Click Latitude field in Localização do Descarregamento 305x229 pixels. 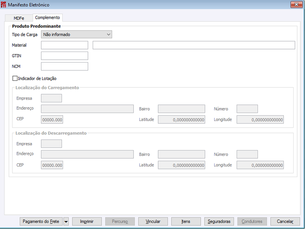[181, 165]
